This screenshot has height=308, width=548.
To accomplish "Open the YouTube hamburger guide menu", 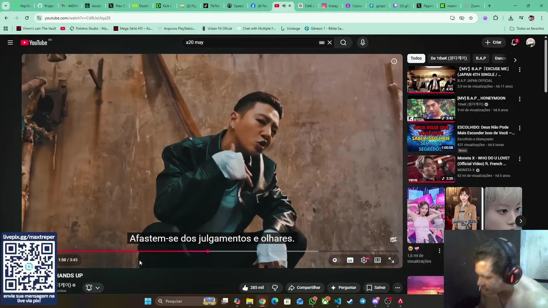I will [10, 42].
